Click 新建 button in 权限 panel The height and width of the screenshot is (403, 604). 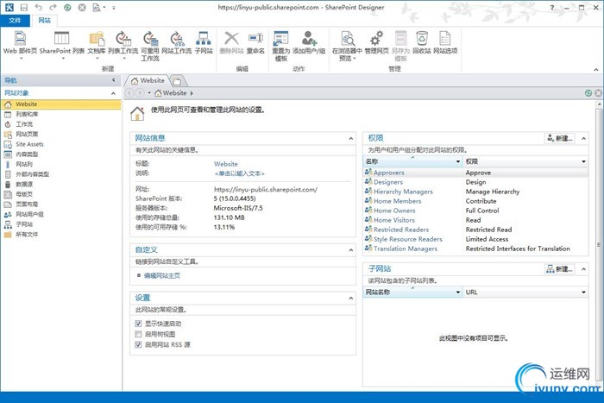pyautogui.click(x=560, y=138)
